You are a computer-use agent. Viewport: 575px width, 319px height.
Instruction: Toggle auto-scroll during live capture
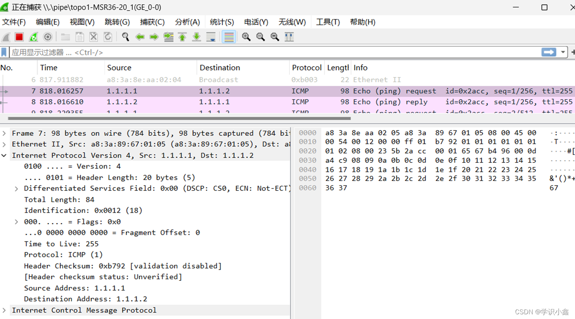pos(210,37)
